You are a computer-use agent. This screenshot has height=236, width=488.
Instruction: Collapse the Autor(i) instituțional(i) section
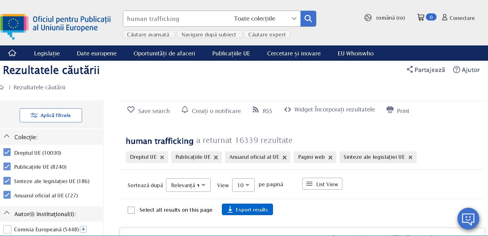[x=7, y=213]
